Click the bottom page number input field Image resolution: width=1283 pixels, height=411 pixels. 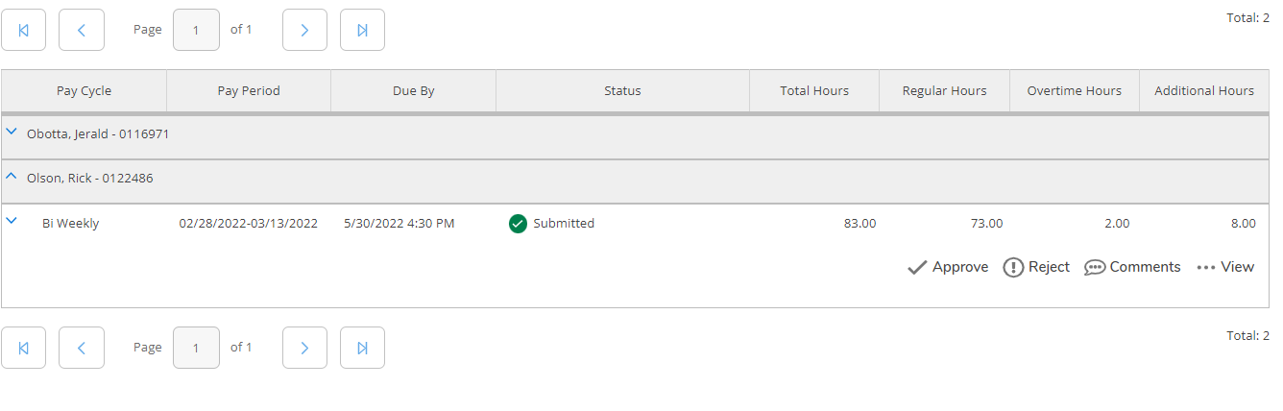(196, 348)
